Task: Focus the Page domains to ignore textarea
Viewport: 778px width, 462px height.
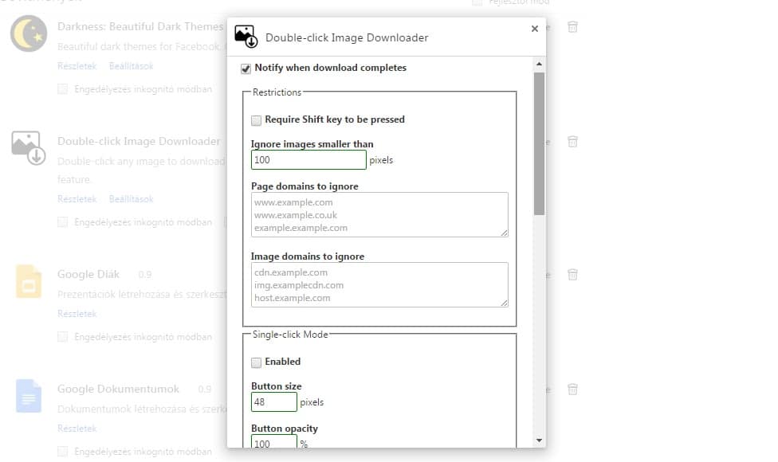Action: [379, 214]
